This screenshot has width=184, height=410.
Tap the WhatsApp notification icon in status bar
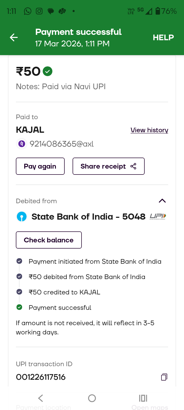[x=28, y=11]
